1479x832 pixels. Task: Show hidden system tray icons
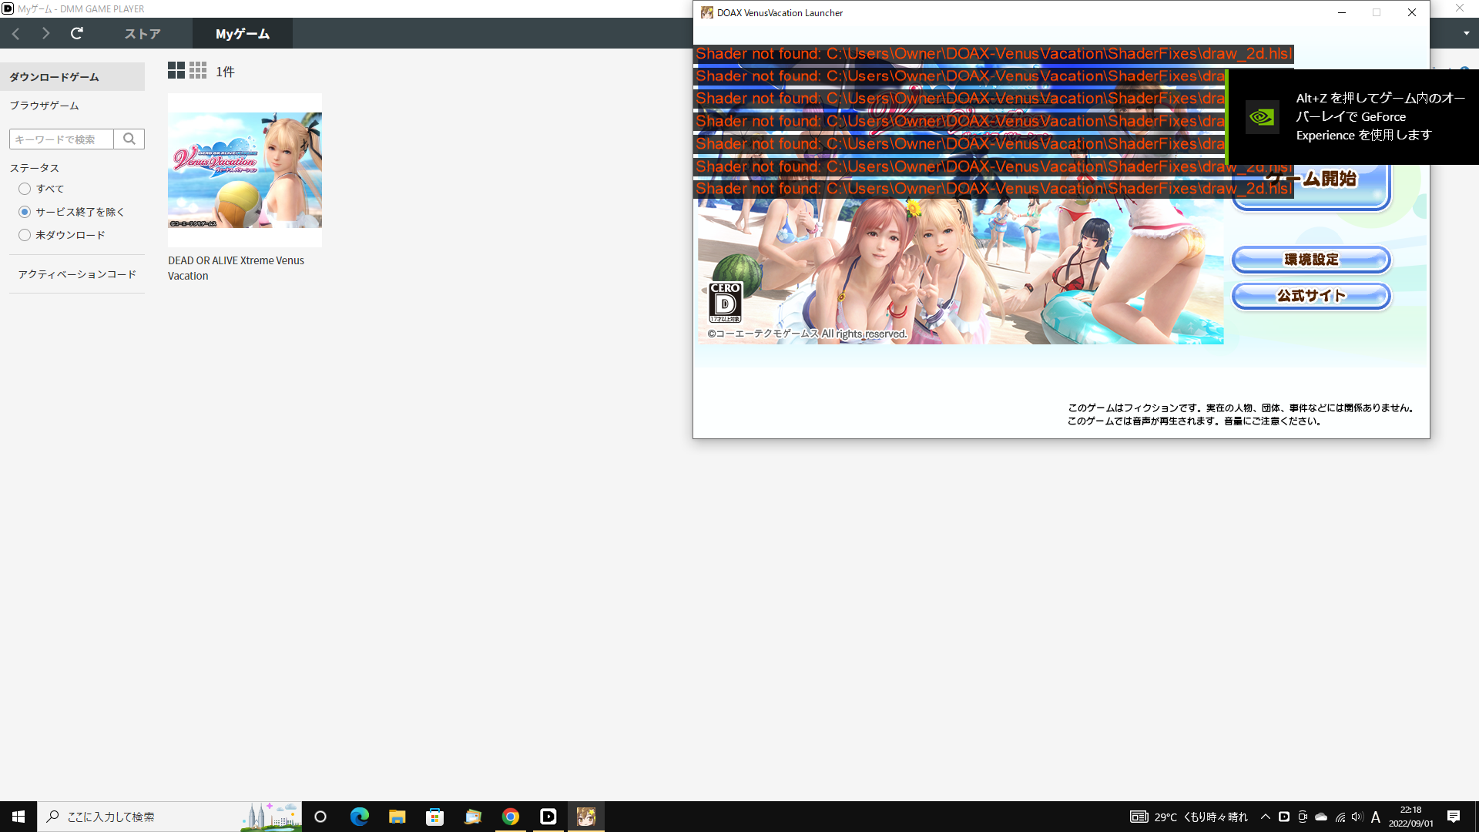[x=1265, y=817]
